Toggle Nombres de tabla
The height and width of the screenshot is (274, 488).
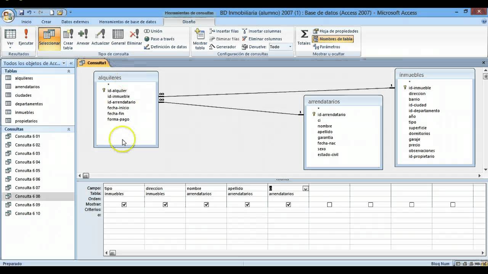tap(333, 39)
